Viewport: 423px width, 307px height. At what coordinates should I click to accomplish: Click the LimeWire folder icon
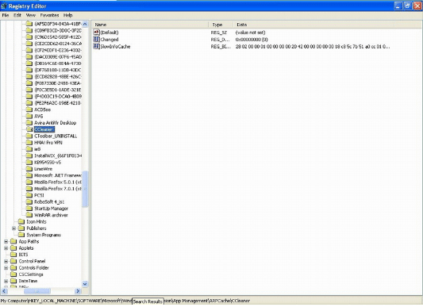pos(29,169)
